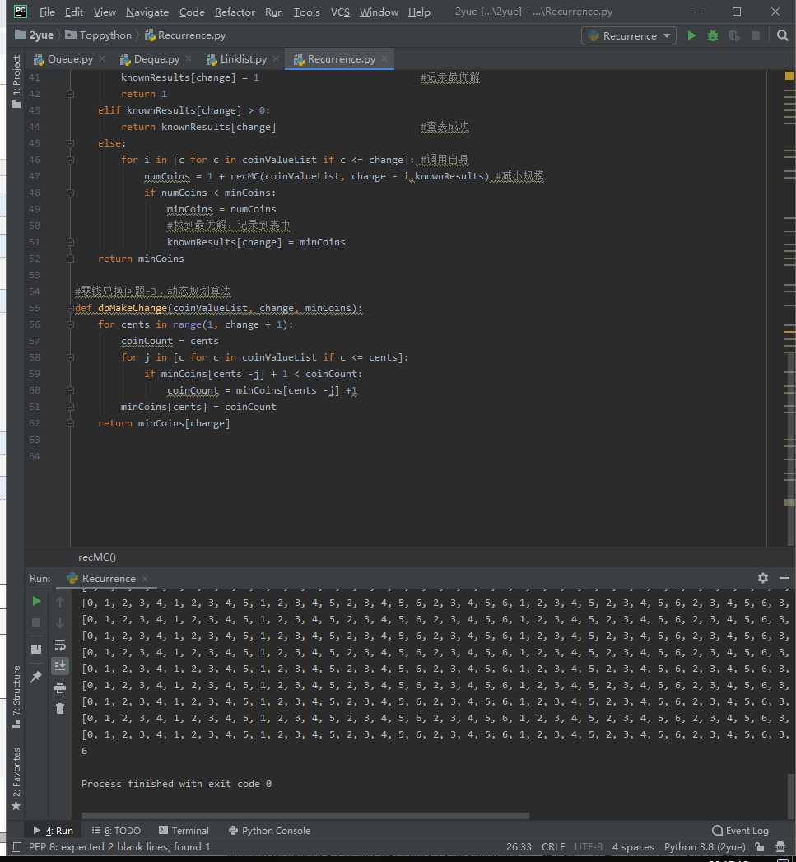Viewport: 796px width, 862px height.
Task: Close the Deque.py tab
Action: pos(189,58)
